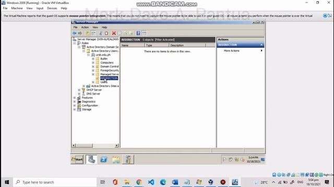
Task: Open PowerShell from guest taskbar
Action: (x=104, y=159)
